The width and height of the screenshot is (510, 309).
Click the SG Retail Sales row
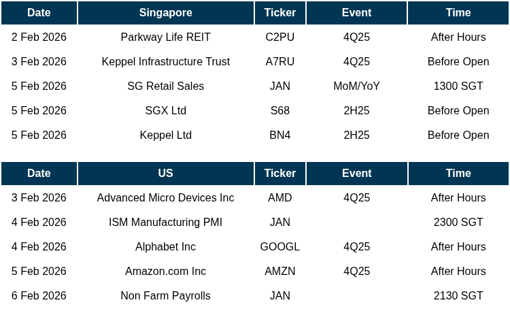[165, 86]
